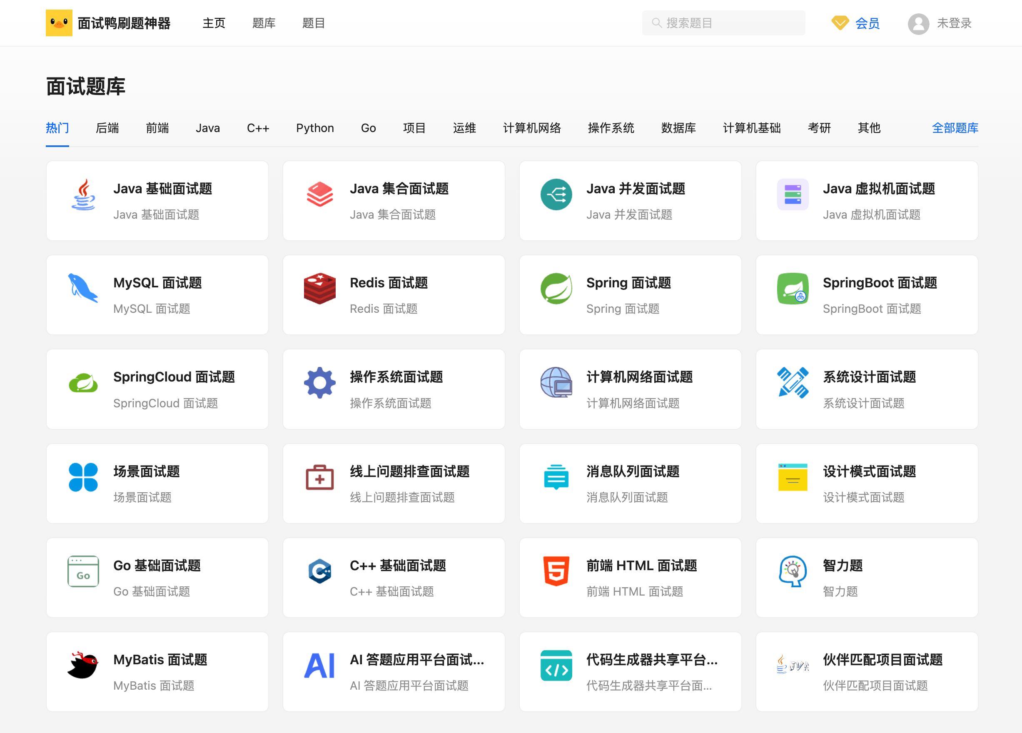
Task: Click the MySQL dolphin icon
Action: point(83,288)
